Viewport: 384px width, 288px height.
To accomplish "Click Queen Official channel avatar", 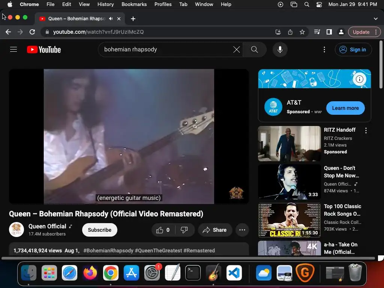I will click(16, 229).
